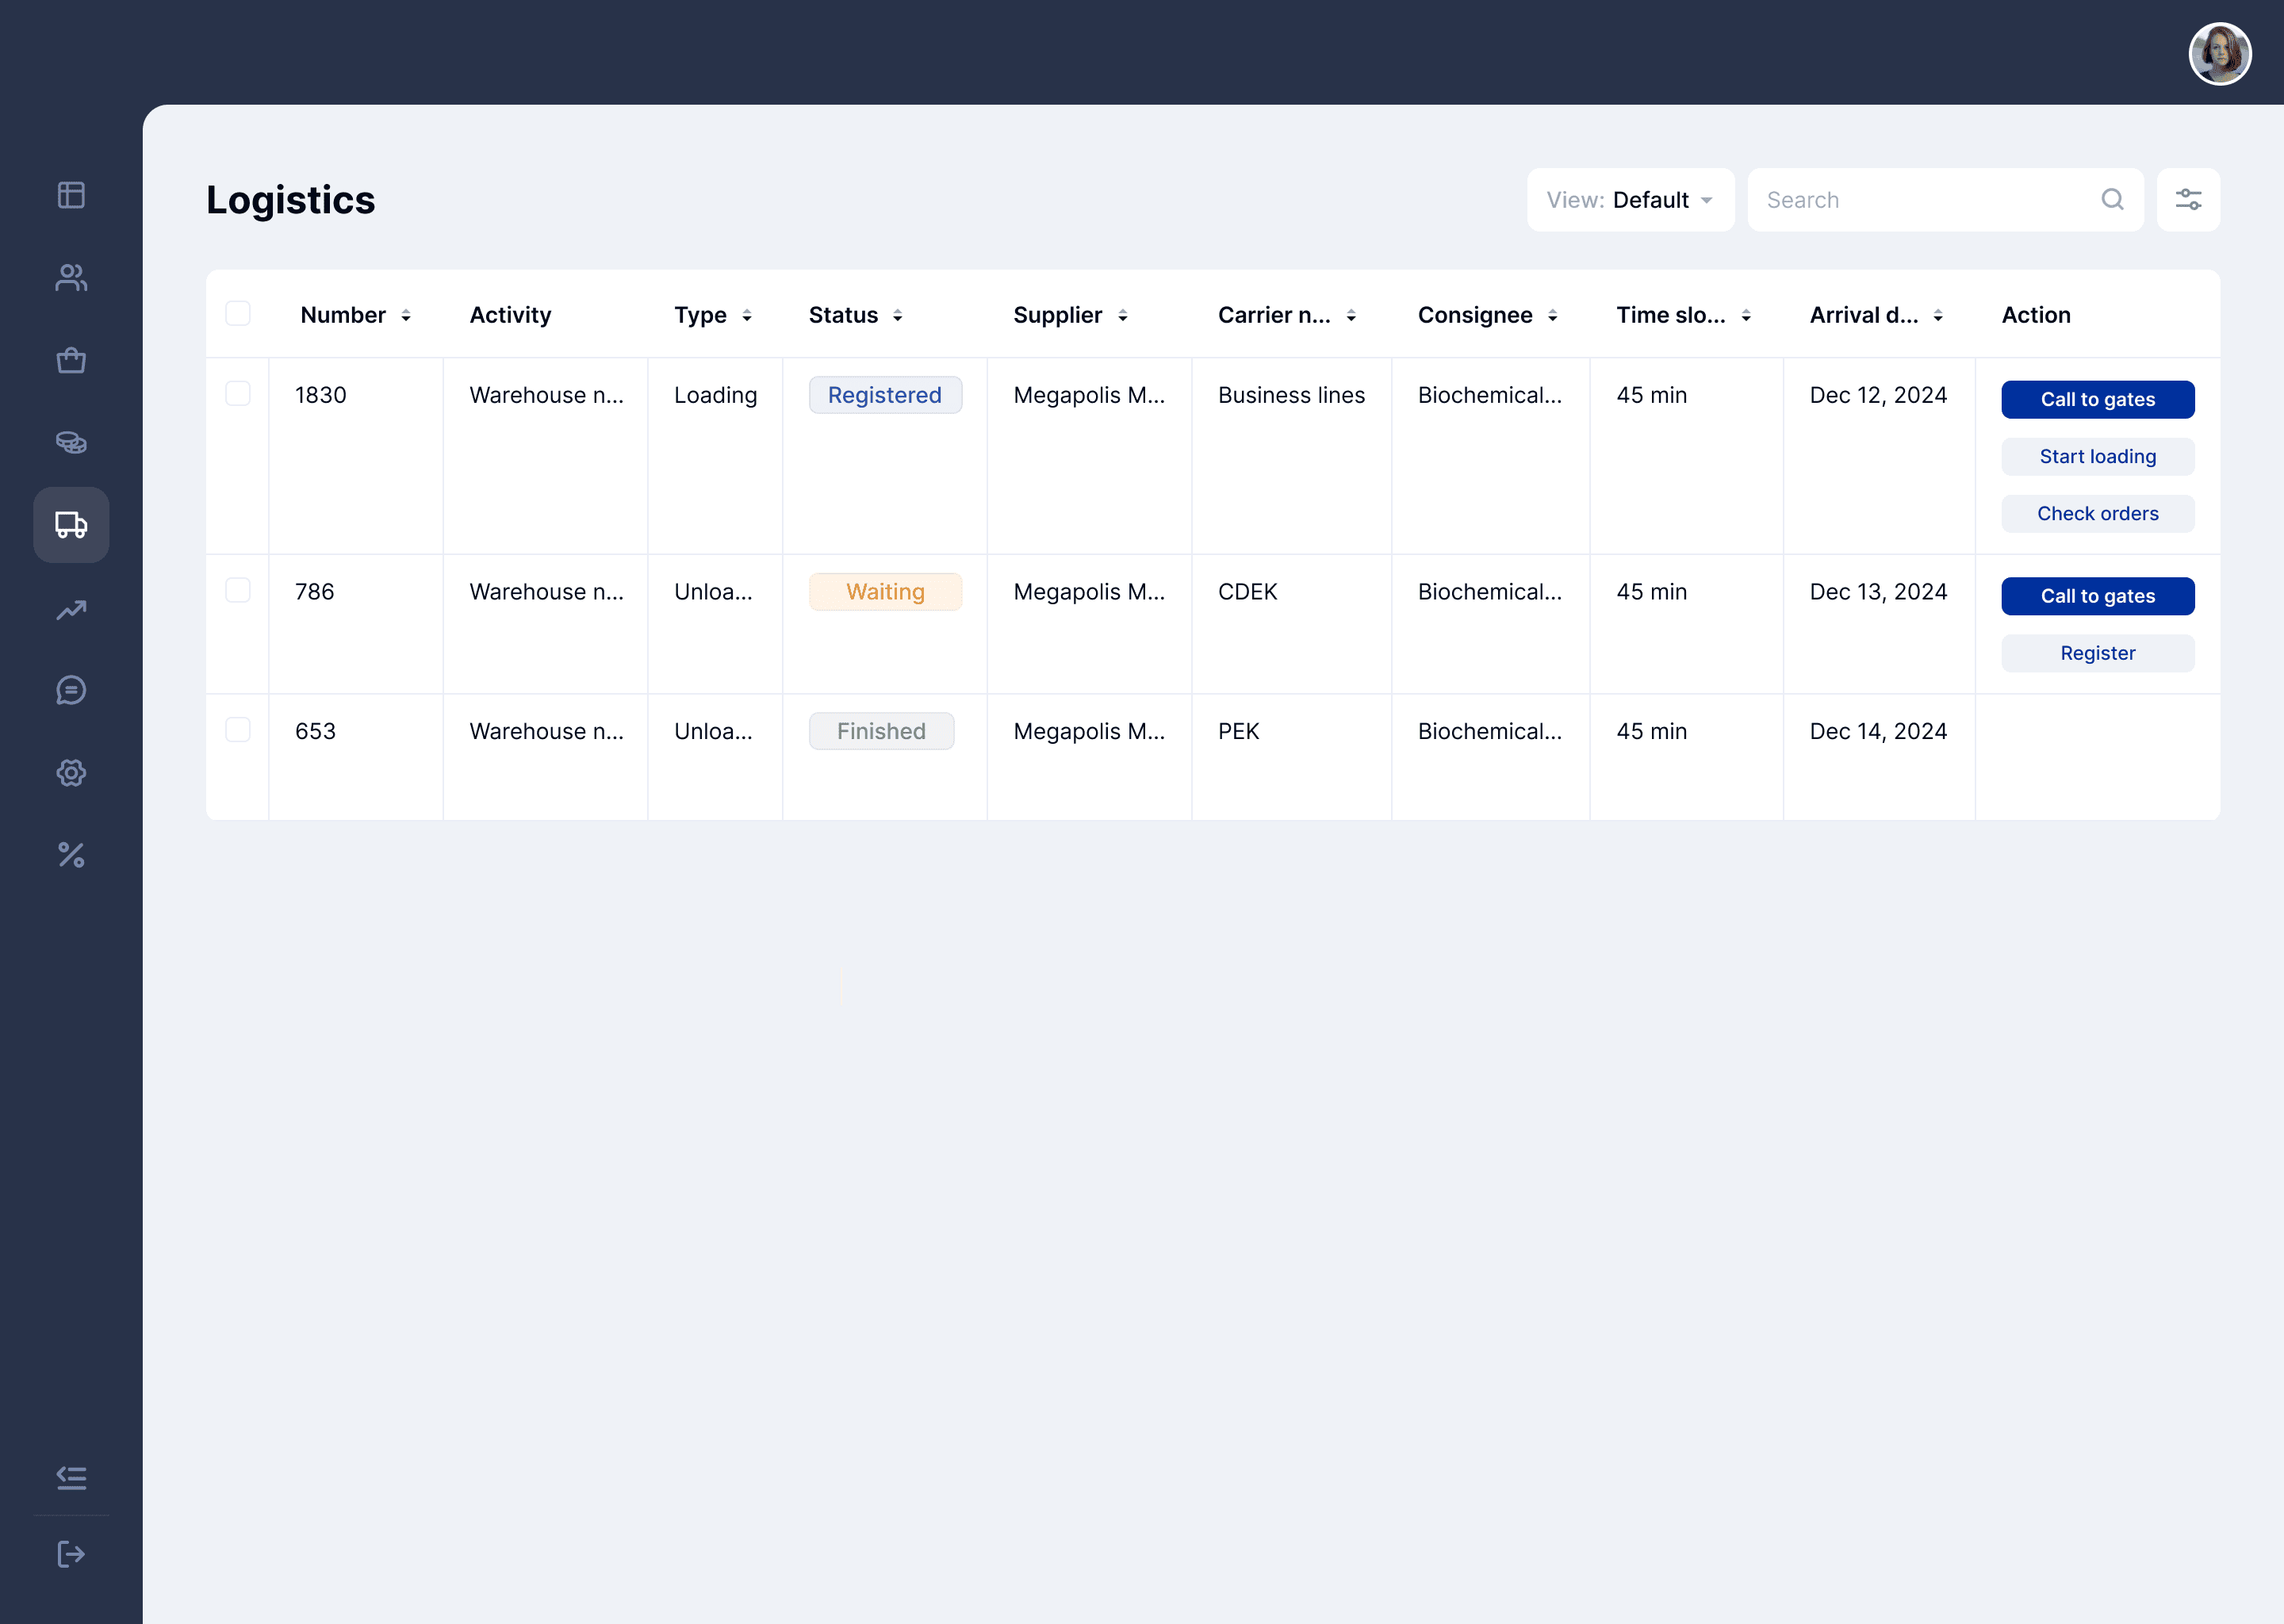Select the checkbox for row 1830
This screenshot has height=1624, width=2284.
pyautogui.click(x=238, y=394)
